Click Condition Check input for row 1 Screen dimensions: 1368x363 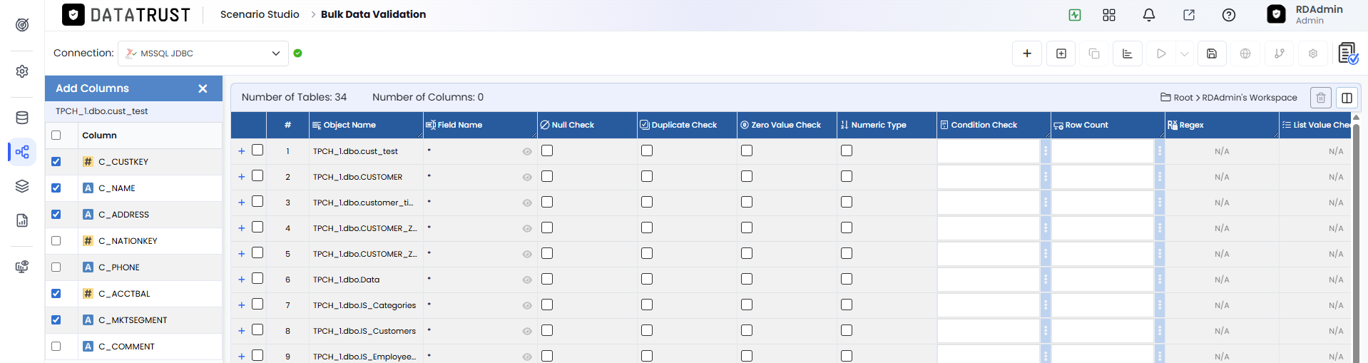tap(989, 151)
